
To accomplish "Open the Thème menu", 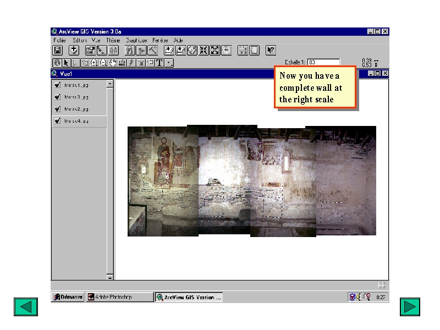I will (x=113, y=40).
